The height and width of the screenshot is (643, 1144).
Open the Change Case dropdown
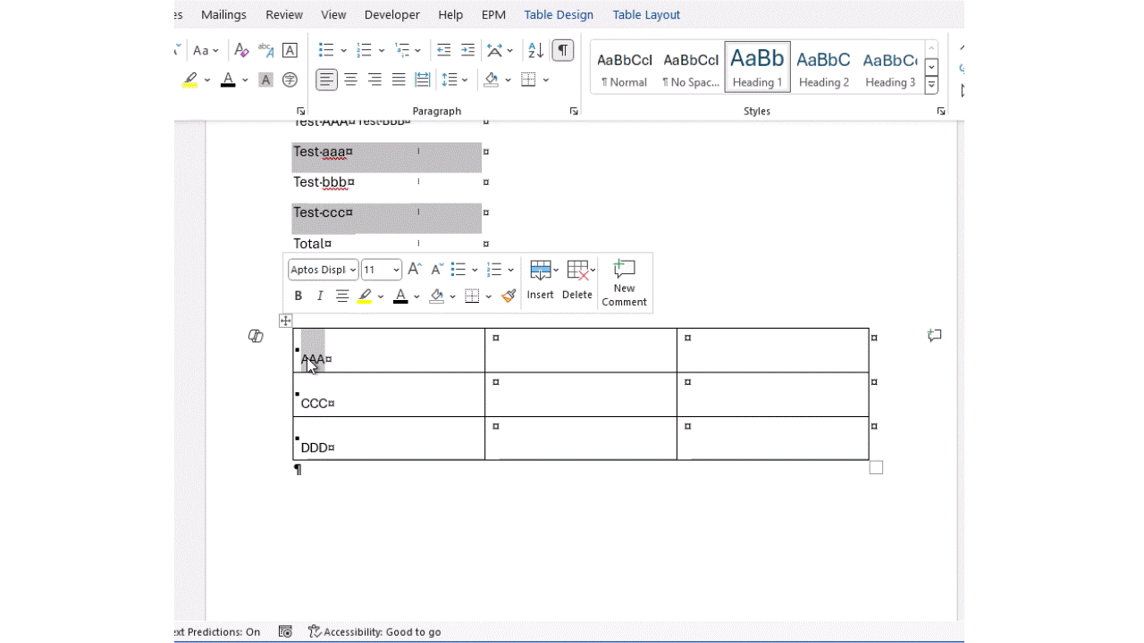click(x=206, y=50)
